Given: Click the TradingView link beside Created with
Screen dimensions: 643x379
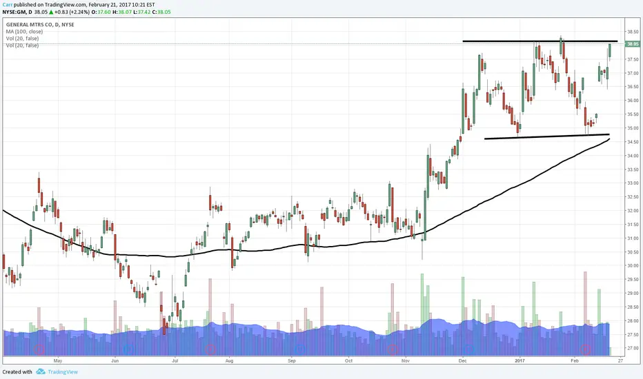Looking at the screenshot, I should (63, 372).
